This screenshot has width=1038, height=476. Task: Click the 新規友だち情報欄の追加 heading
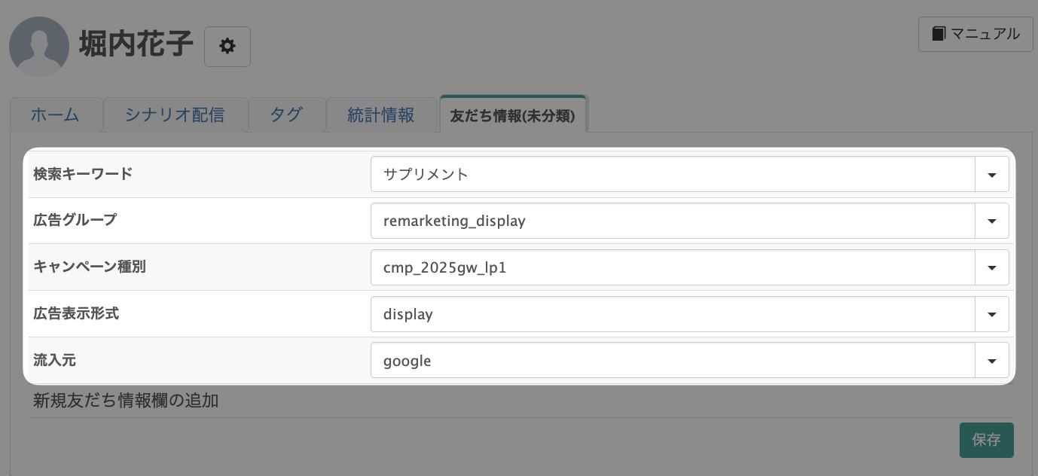[126, 401]
